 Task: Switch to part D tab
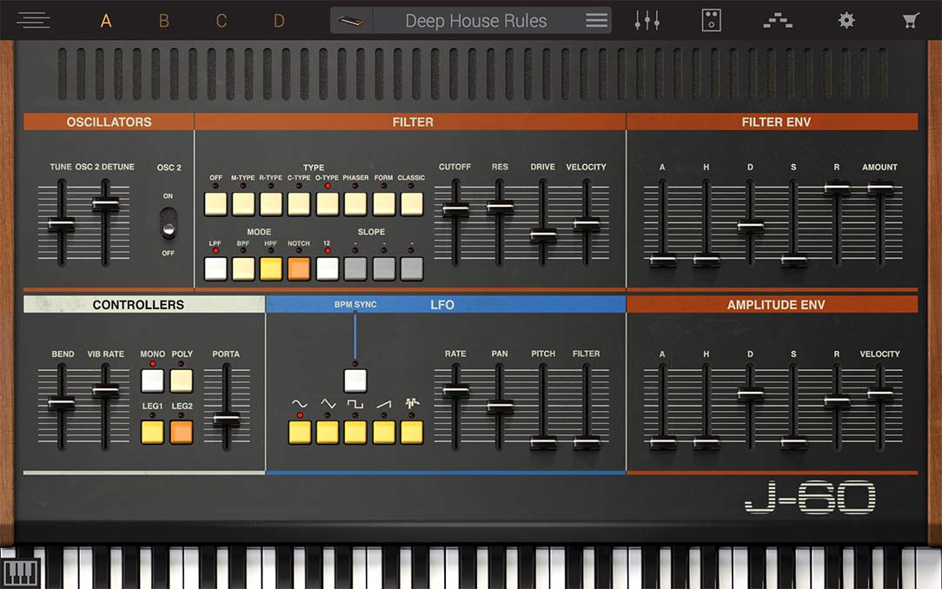coord(279,21)
